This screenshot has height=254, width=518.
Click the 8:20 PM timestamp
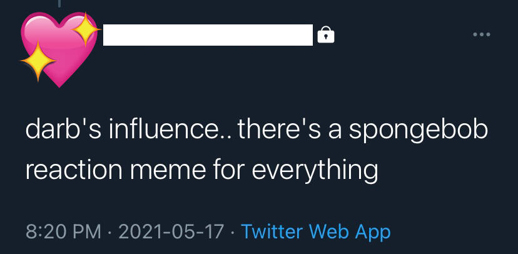tap(63, 231)
